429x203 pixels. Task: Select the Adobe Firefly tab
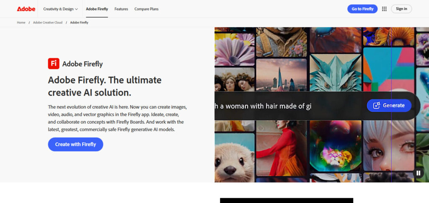[97, 9]
